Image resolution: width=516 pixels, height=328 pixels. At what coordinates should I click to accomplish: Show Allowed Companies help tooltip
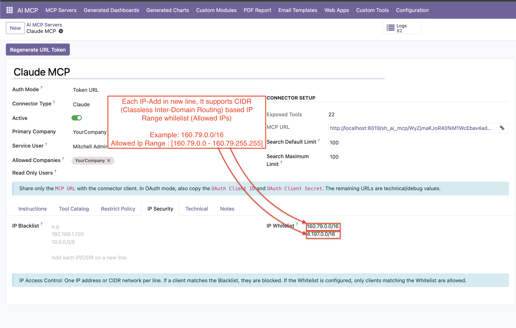[63, 159]
